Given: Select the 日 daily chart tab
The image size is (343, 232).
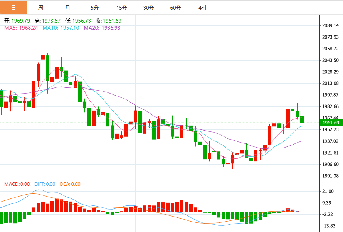Looking at the screenshot, I should click(x=13, y=8).
